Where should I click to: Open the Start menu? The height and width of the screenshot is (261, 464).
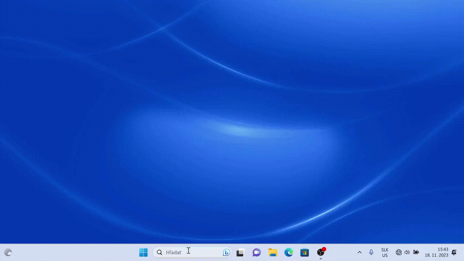pyautogui.click(x=143, y=252)
